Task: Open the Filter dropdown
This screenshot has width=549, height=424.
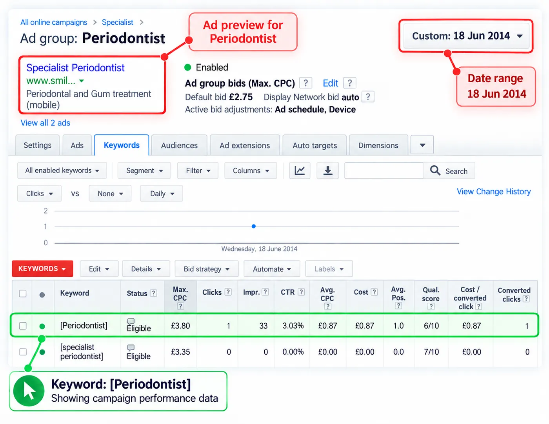Action: point(198,170)
